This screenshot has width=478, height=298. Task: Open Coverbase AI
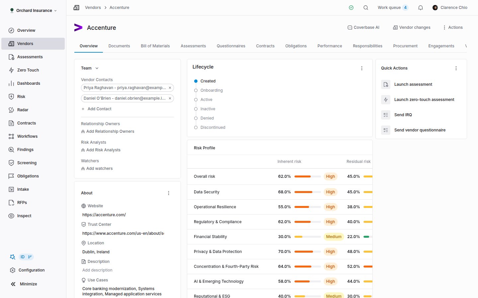[363, 27]
